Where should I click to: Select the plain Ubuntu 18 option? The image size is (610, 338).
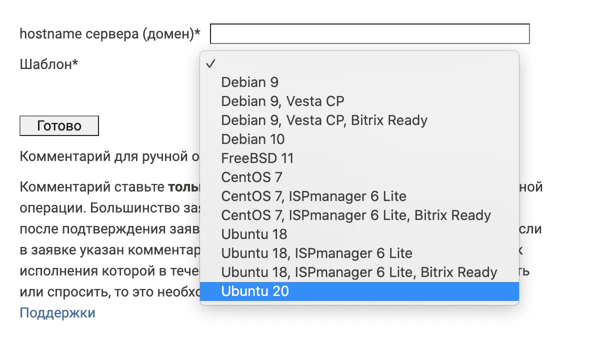point(254,234)
